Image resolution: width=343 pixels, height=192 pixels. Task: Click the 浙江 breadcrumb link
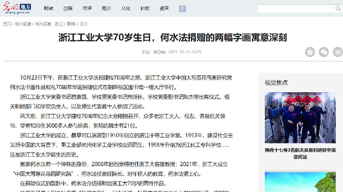(58, 24)
